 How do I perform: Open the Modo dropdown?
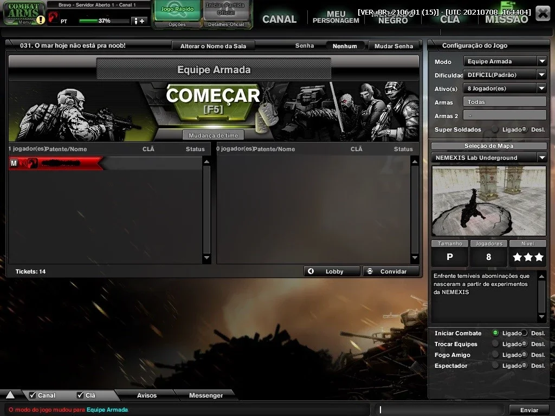[x=505, y=61]
